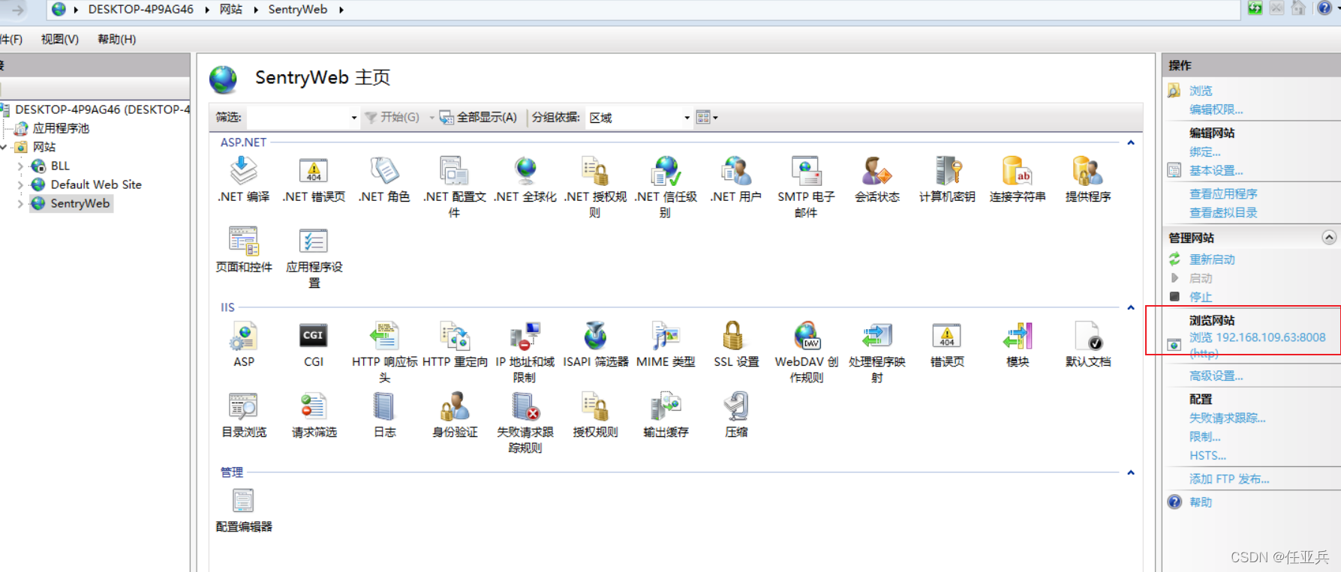
Task: Select 应用程序池 in the tree
Action: tap(61, 128)
